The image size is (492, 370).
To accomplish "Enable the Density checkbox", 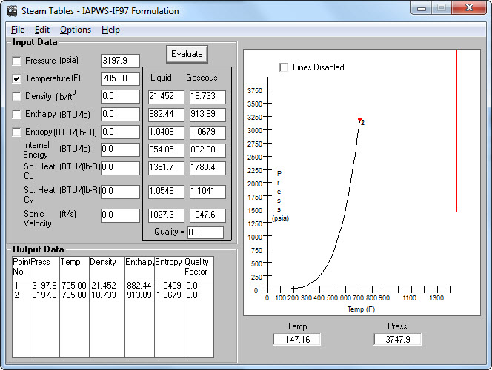I will (16, 96).
